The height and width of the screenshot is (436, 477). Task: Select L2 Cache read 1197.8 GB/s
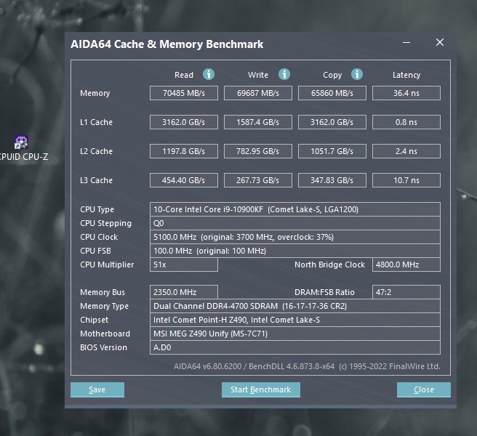184,151
